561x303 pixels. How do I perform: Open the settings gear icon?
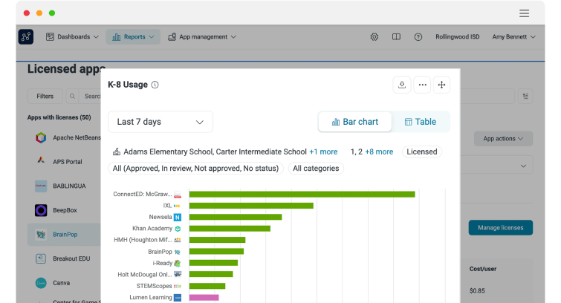click(374, 37)
